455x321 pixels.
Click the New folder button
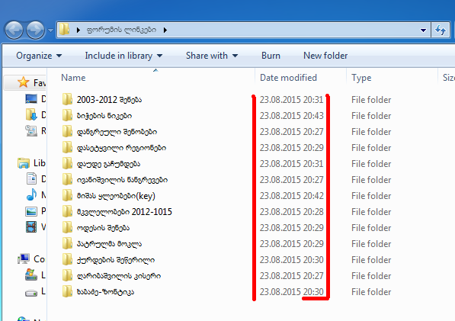pos(325,56)
